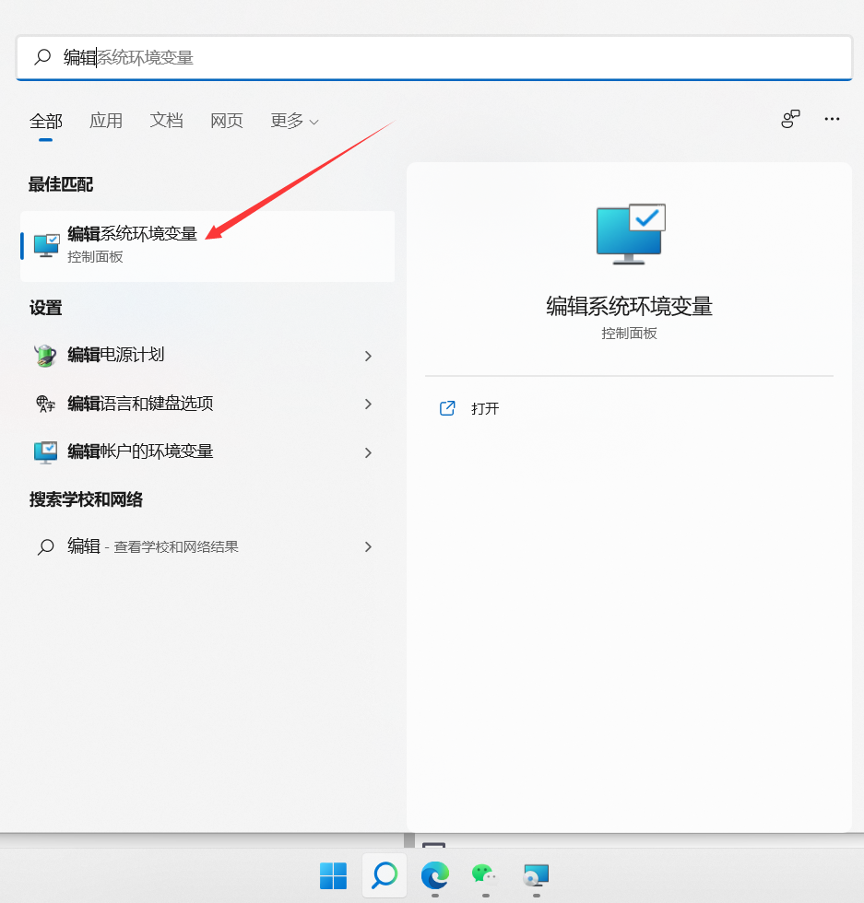Image resolution: width=864 pixels, height=903 pixels.
Task: Click the open-external icon beside 打开
Action: [x=447, y=408]
